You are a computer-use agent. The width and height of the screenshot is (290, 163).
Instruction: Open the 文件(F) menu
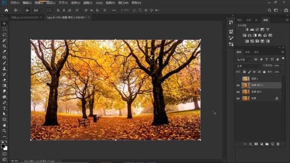(x=15, y=3)
